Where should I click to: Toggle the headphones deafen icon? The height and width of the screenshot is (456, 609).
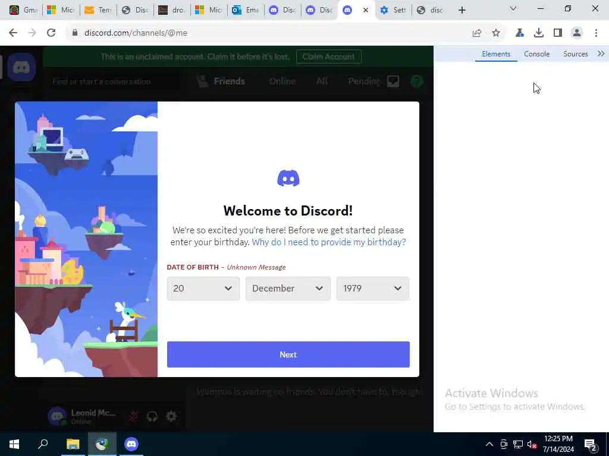152,416
